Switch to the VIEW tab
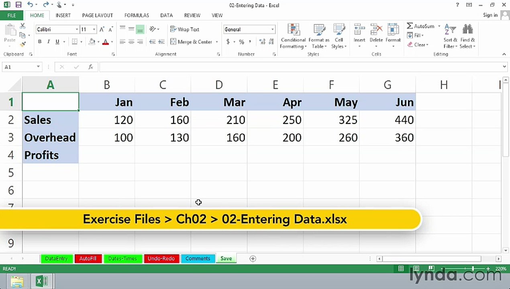 click(x=217, y=15)
